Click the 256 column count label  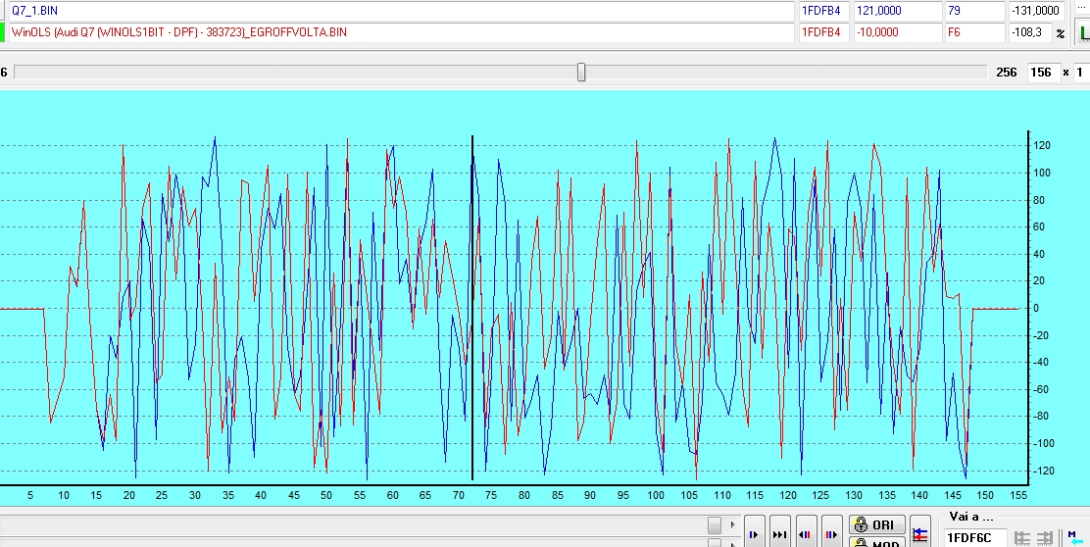(x=1006, y=73)
